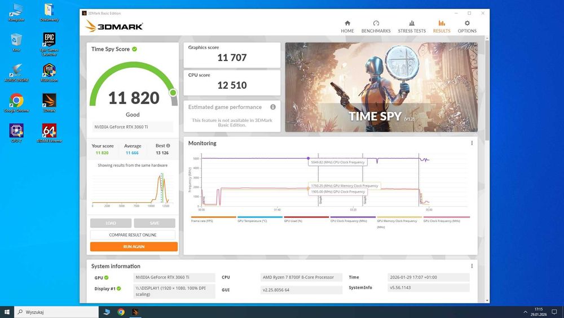Image resolution: width=564 pixels, height=318 pixels.
Task: Toggle GPU Load (%) legend item
Action: click(x=306, y=219)
